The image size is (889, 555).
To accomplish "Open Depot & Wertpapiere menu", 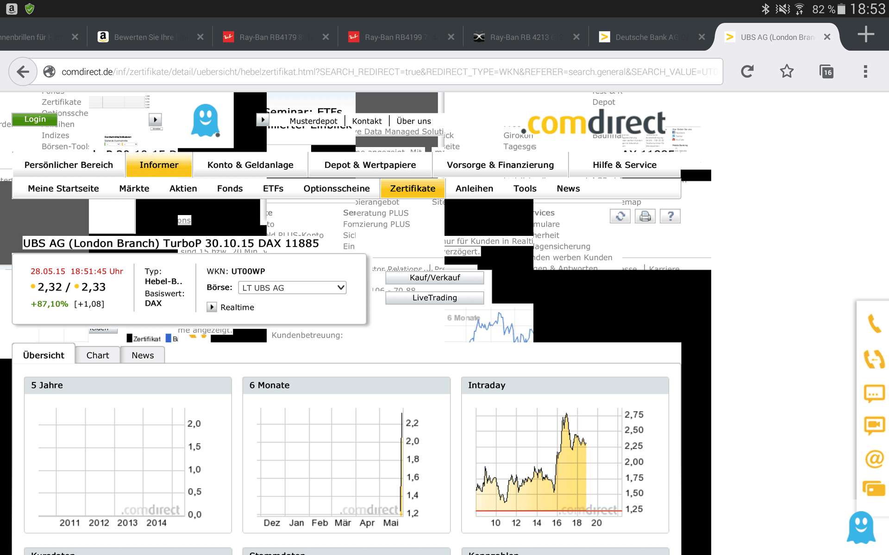I will coord(370,165).
